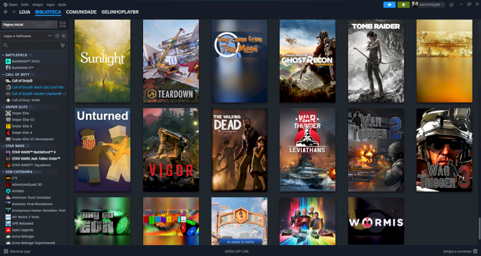Open the Exibir menu
481x256 pixels.
pos(25,5)
